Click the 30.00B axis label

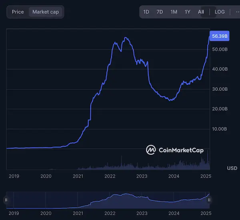[220, 89]
